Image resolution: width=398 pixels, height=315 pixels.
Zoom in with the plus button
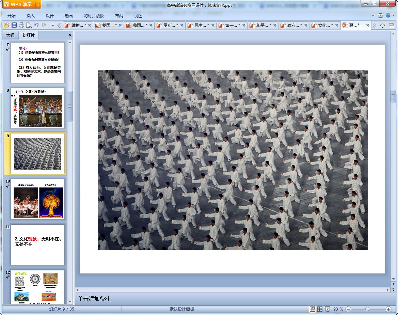388,309
